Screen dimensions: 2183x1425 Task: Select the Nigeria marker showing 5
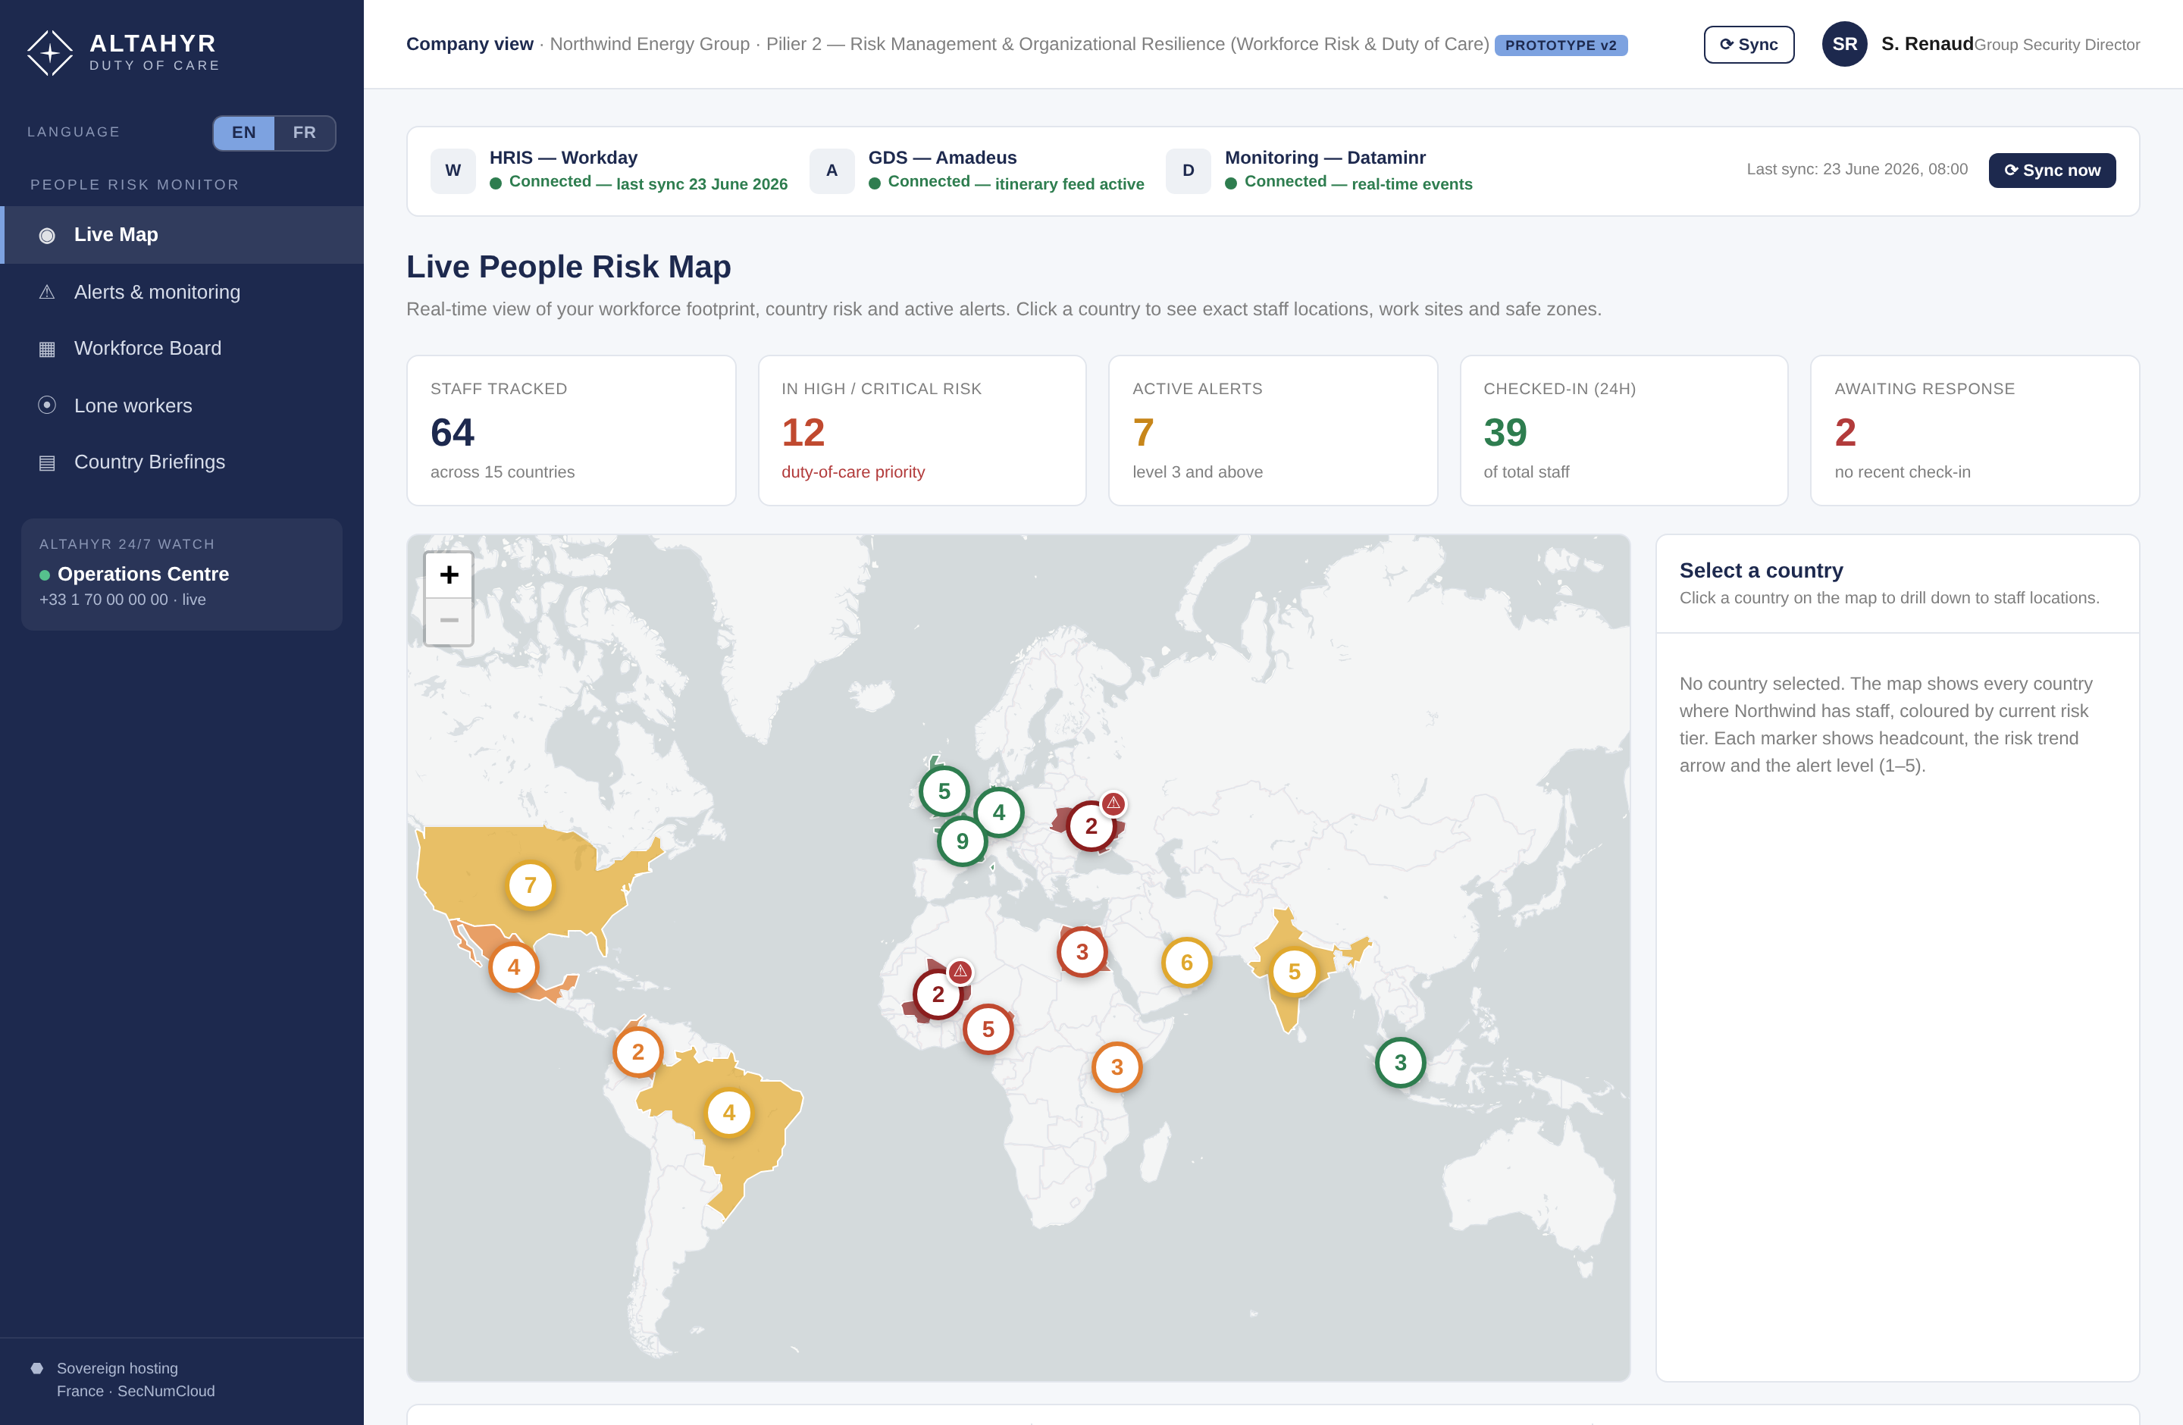(x=988, y=1029)
